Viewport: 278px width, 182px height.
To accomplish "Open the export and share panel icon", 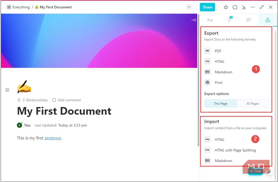I will [x=267, y=20].
